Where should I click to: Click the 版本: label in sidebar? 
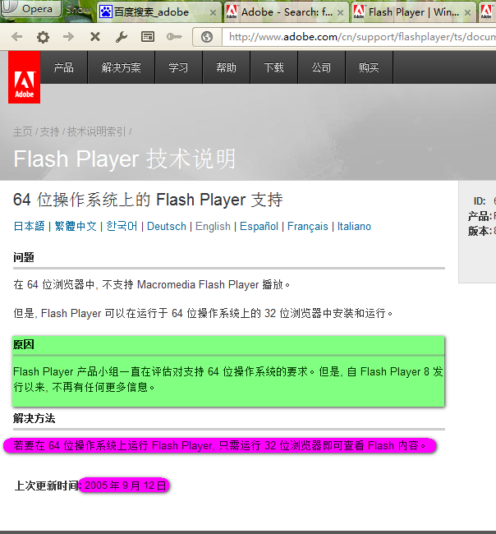[480, 231]
